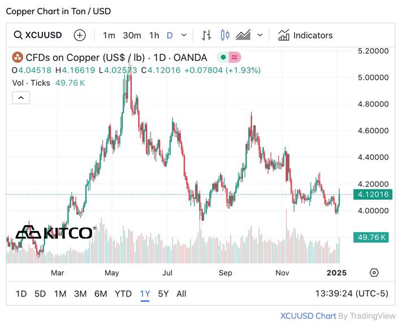Click the XCUUSD symbol search
The height and width of the screenshot is (327, 402).
(x=38, y=35)
